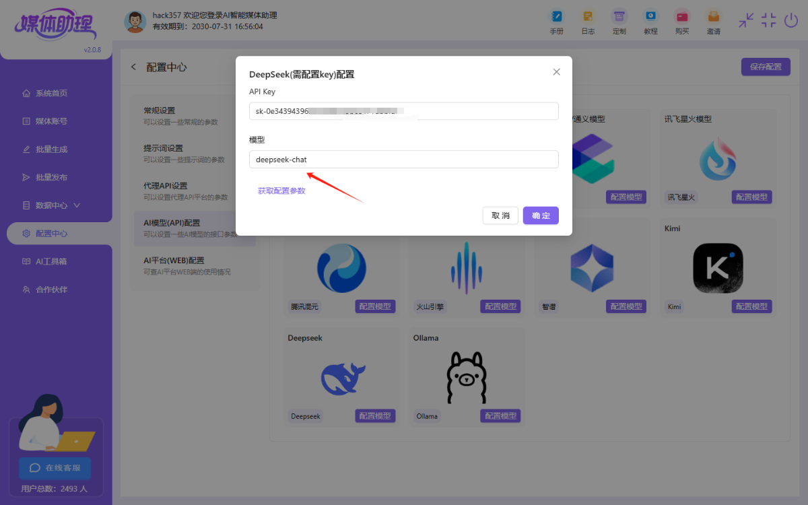The image size is (808, 505).
Task: Click 配置模型 on the 腾讯混元 card
Action: (375, 306)
